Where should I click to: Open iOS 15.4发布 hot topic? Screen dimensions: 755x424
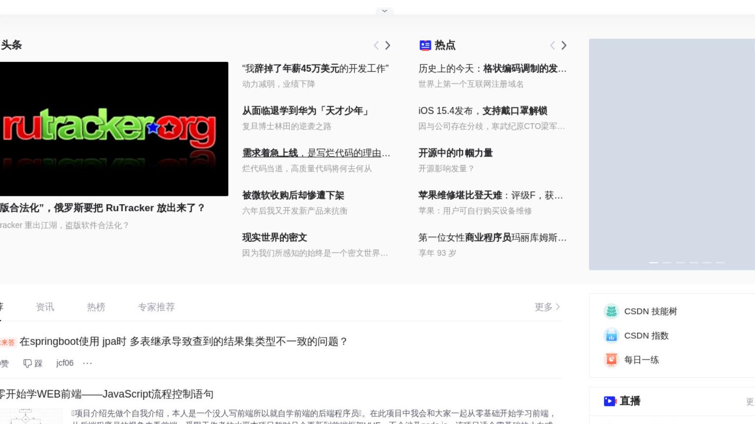coord(483,111)
